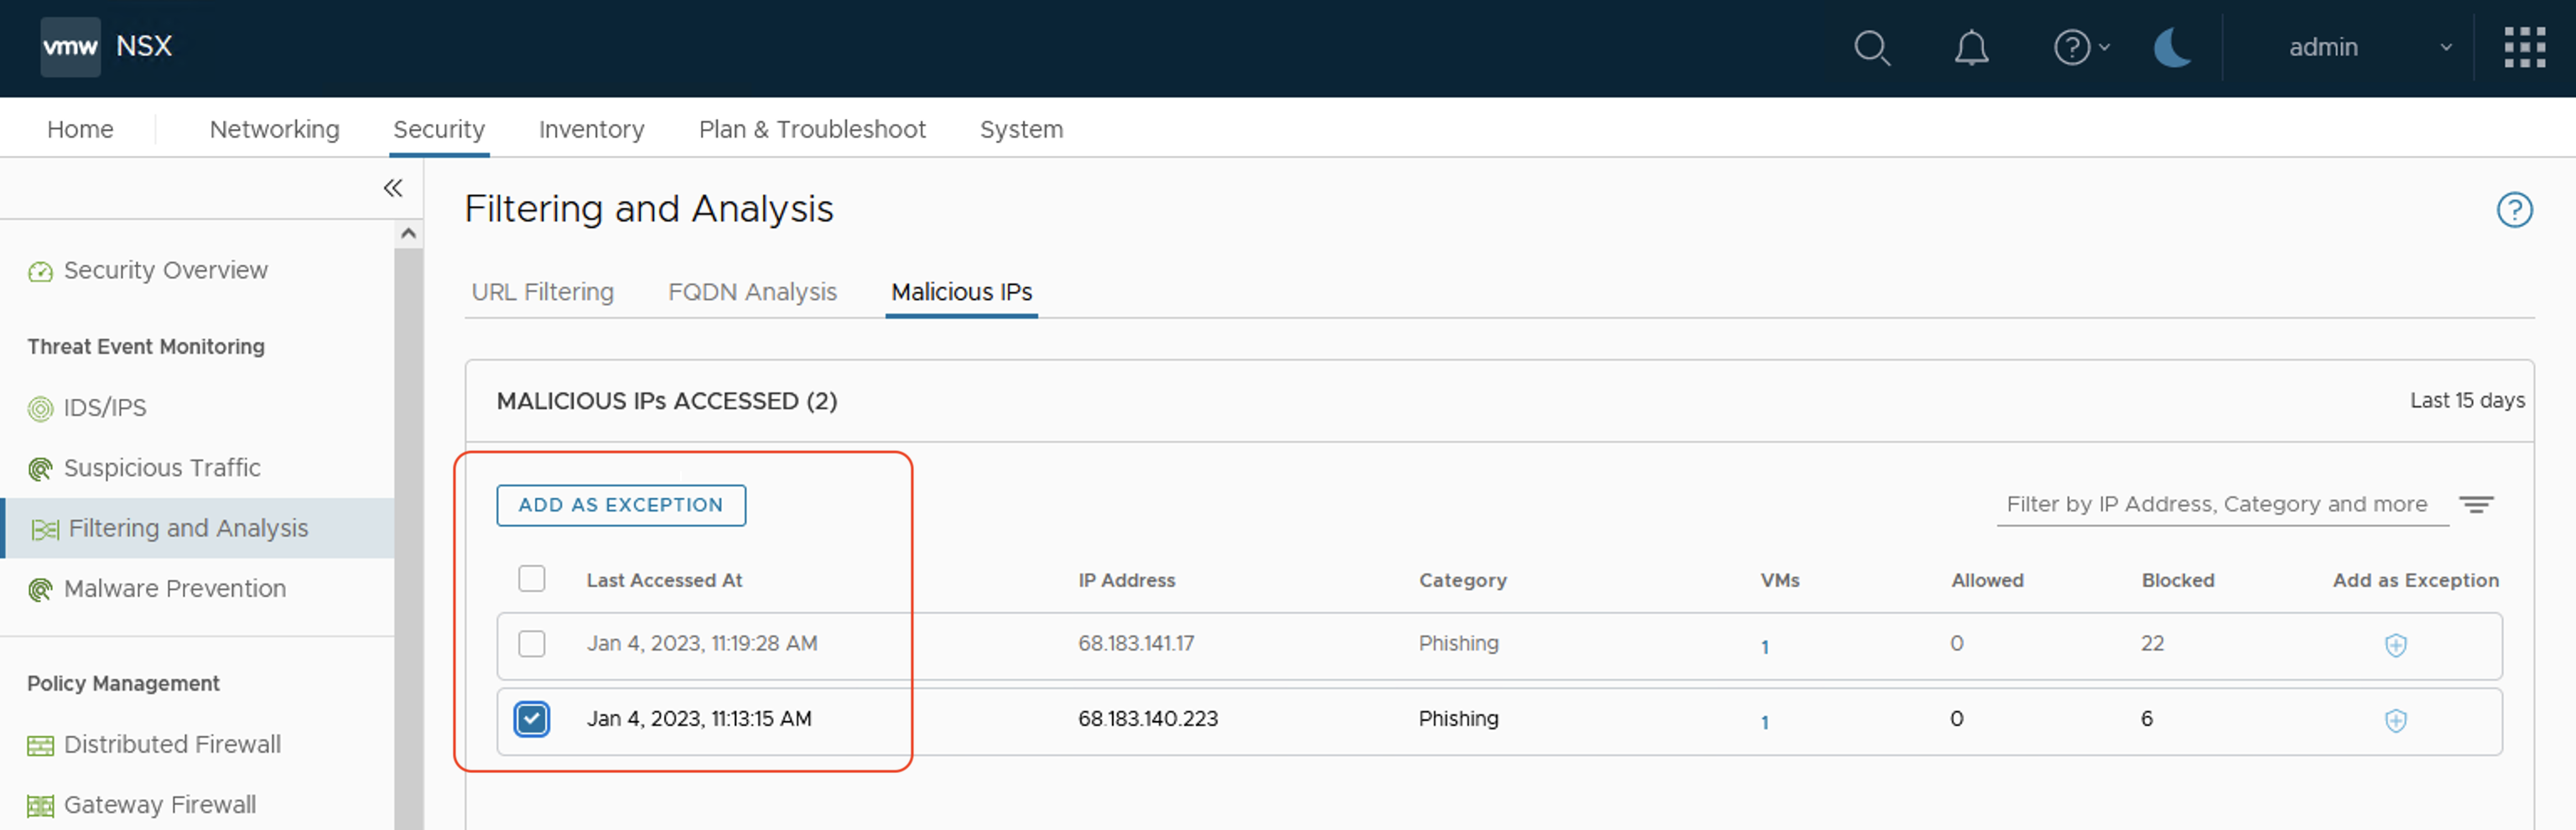2576x830 pixels.
Task: Click the Malware Prevention icon
Action: click(x=40, y=590)
